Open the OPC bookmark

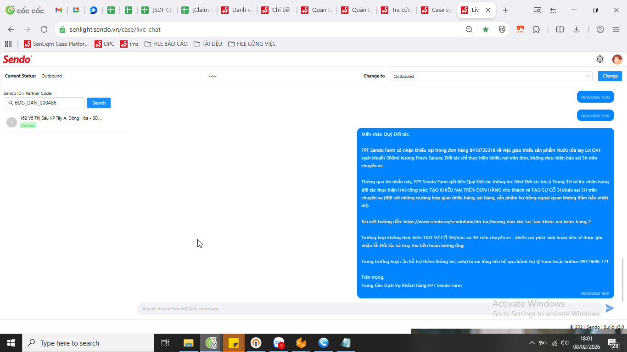click(105, 44)
